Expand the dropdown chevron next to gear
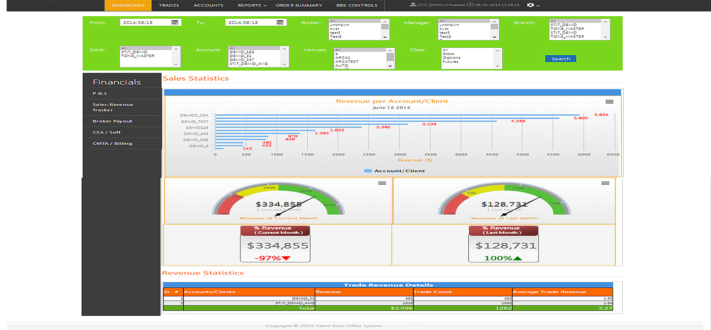 (538, 6)
